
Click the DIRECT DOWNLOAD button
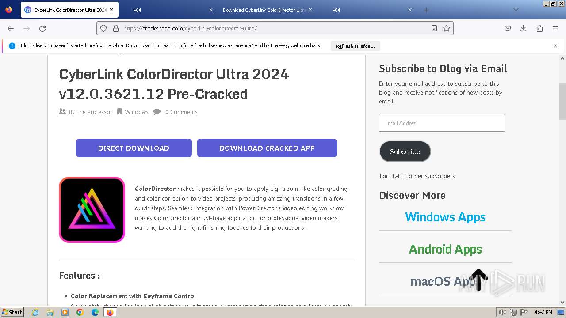click(x=134, y=148)
